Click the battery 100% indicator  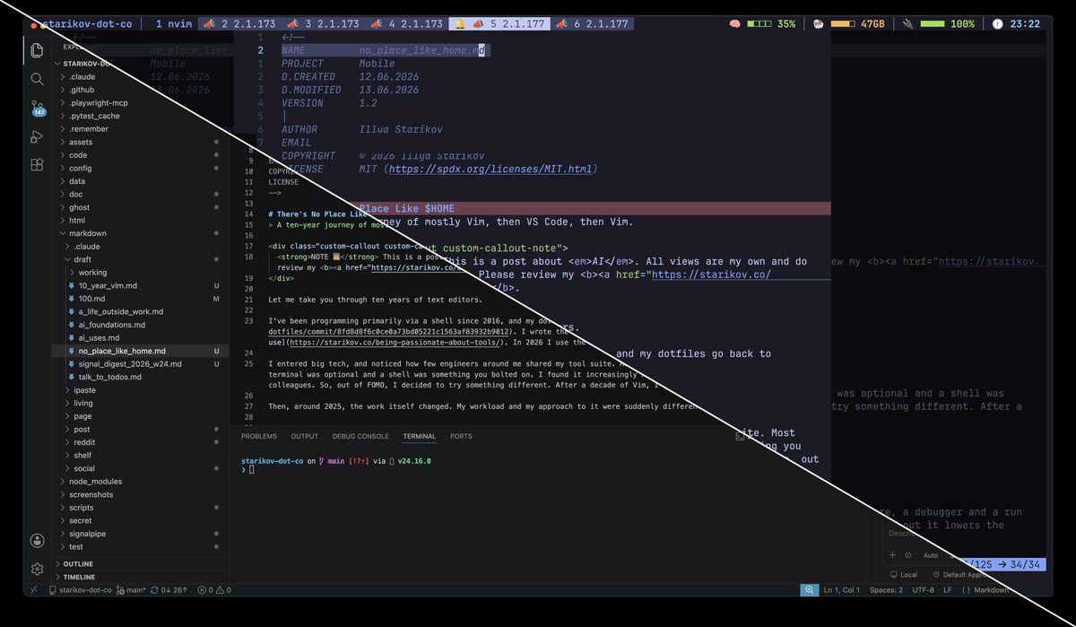pos(938,24)
